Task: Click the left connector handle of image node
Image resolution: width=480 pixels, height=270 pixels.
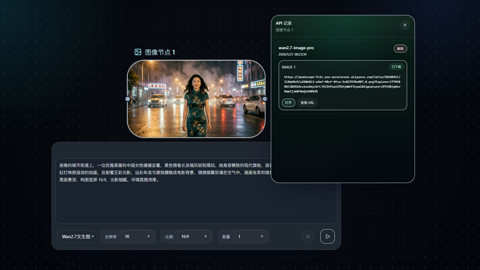Action: (128, 99)
